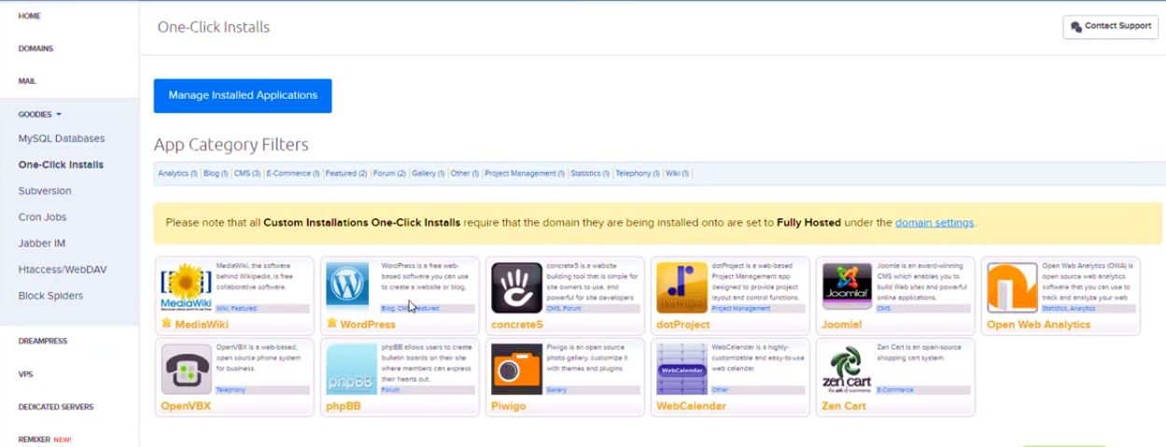Go to MySQL Databases
The width and height of the screenshot is (1166, 447).
[62, 138]
